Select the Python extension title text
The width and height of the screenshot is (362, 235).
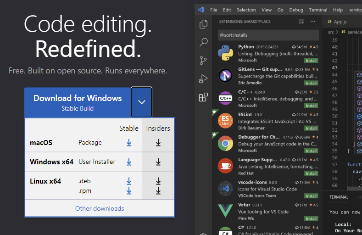coord(246,47)
